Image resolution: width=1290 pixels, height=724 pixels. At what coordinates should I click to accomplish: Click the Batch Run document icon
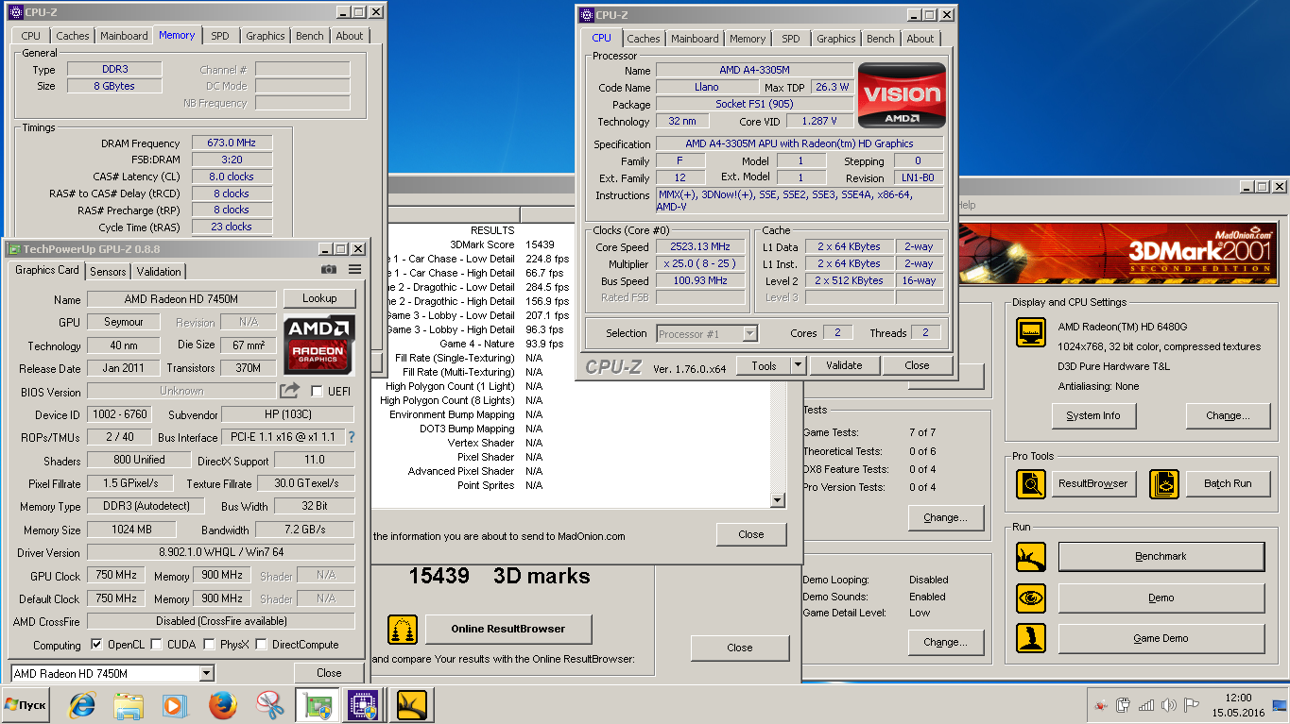pos(1164,483)
